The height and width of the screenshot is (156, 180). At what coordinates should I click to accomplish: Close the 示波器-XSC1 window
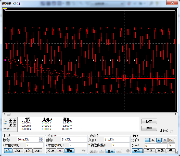pos(172,3)
